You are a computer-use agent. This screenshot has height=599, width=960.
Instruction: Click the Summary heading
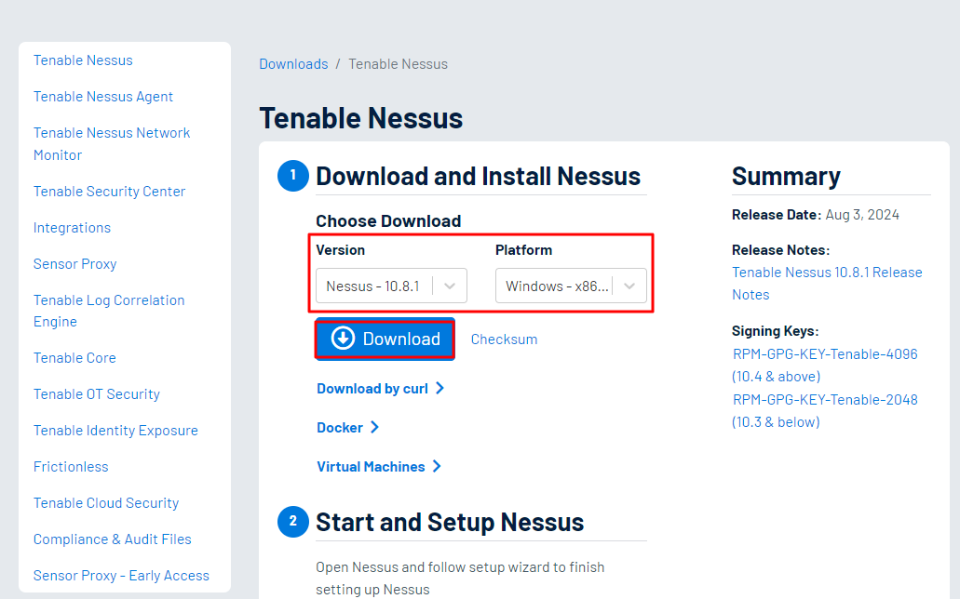coord(786,176)
